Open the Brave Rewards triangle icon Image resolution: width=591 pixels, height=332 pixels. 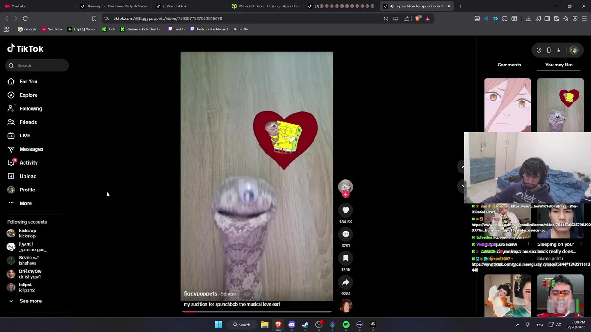click(428, 18)
